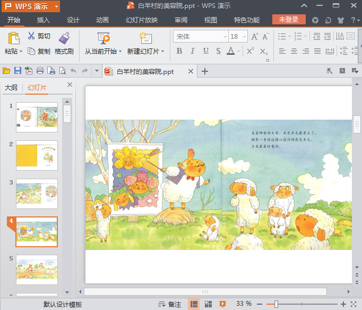
Task: Open file with folder icon
Action: click(x=6, y=71)
